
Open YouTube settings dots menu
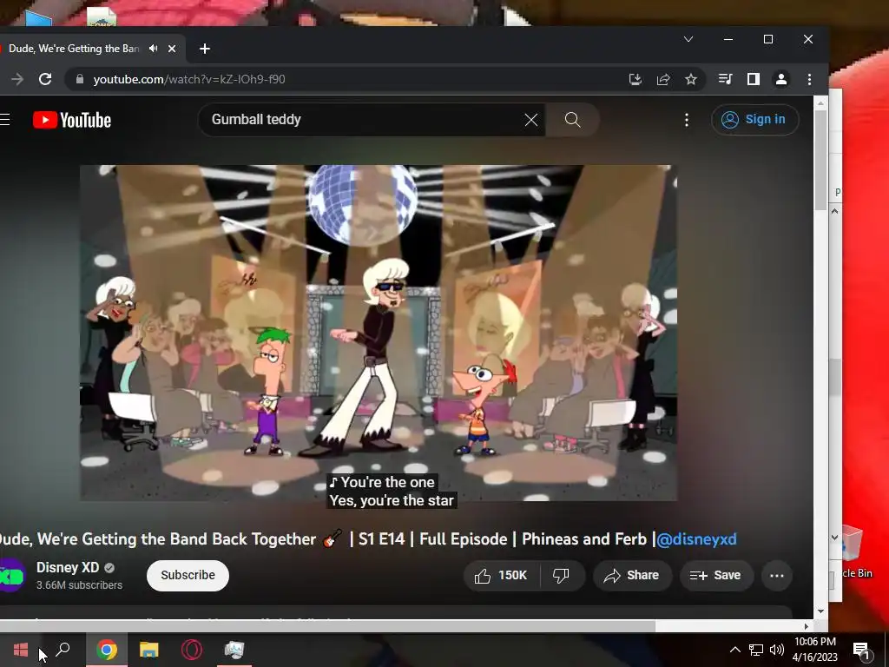coord(687,120)
